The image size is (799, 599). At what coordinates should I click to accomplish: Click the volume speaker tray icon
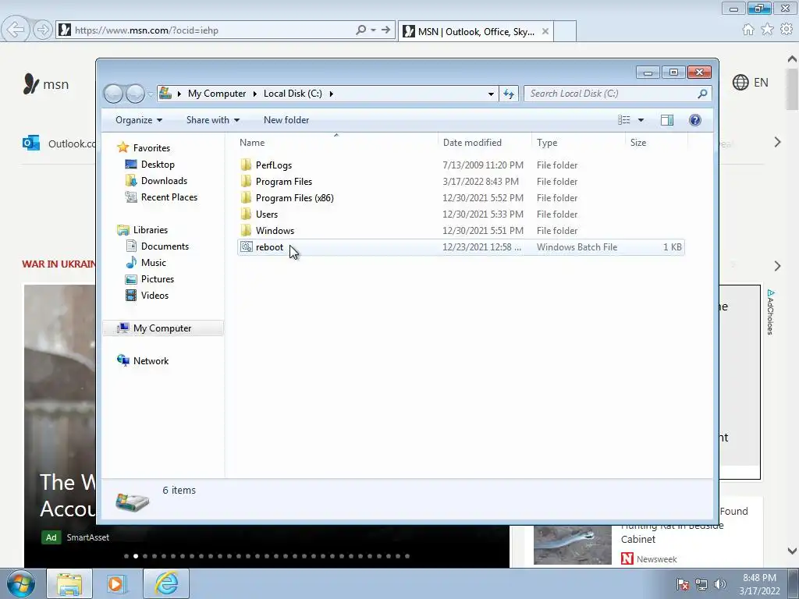719,584
